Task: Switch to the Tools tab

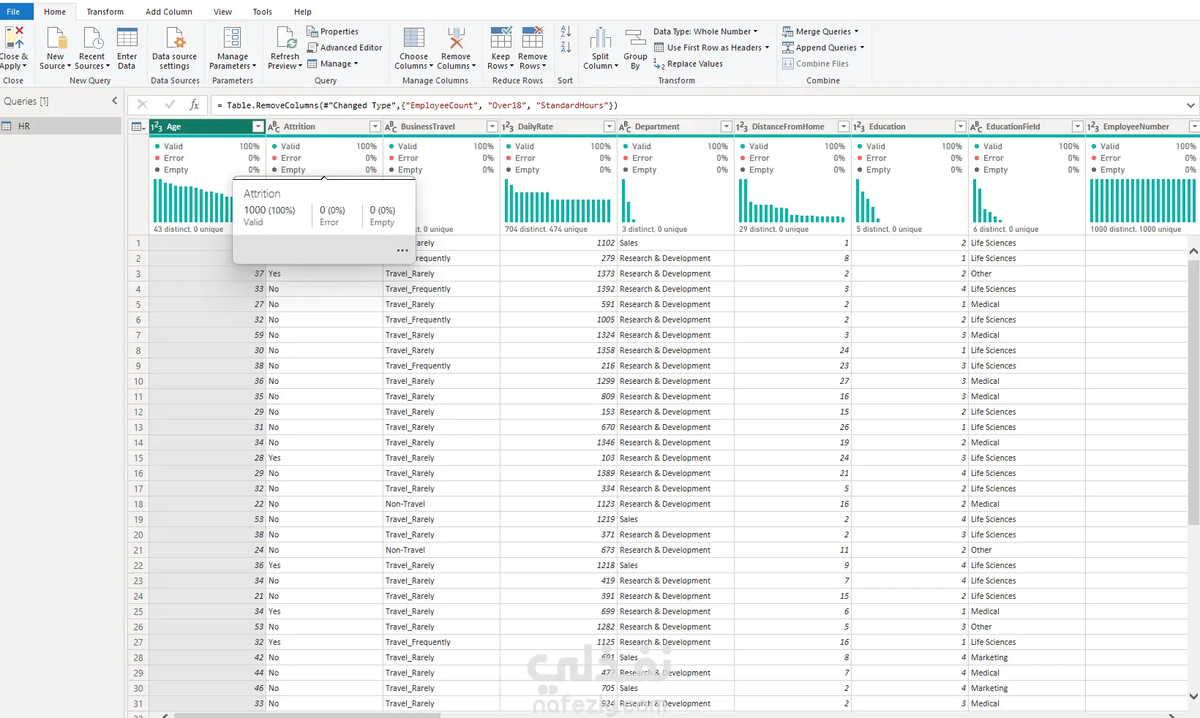Action: click(263, 12)
